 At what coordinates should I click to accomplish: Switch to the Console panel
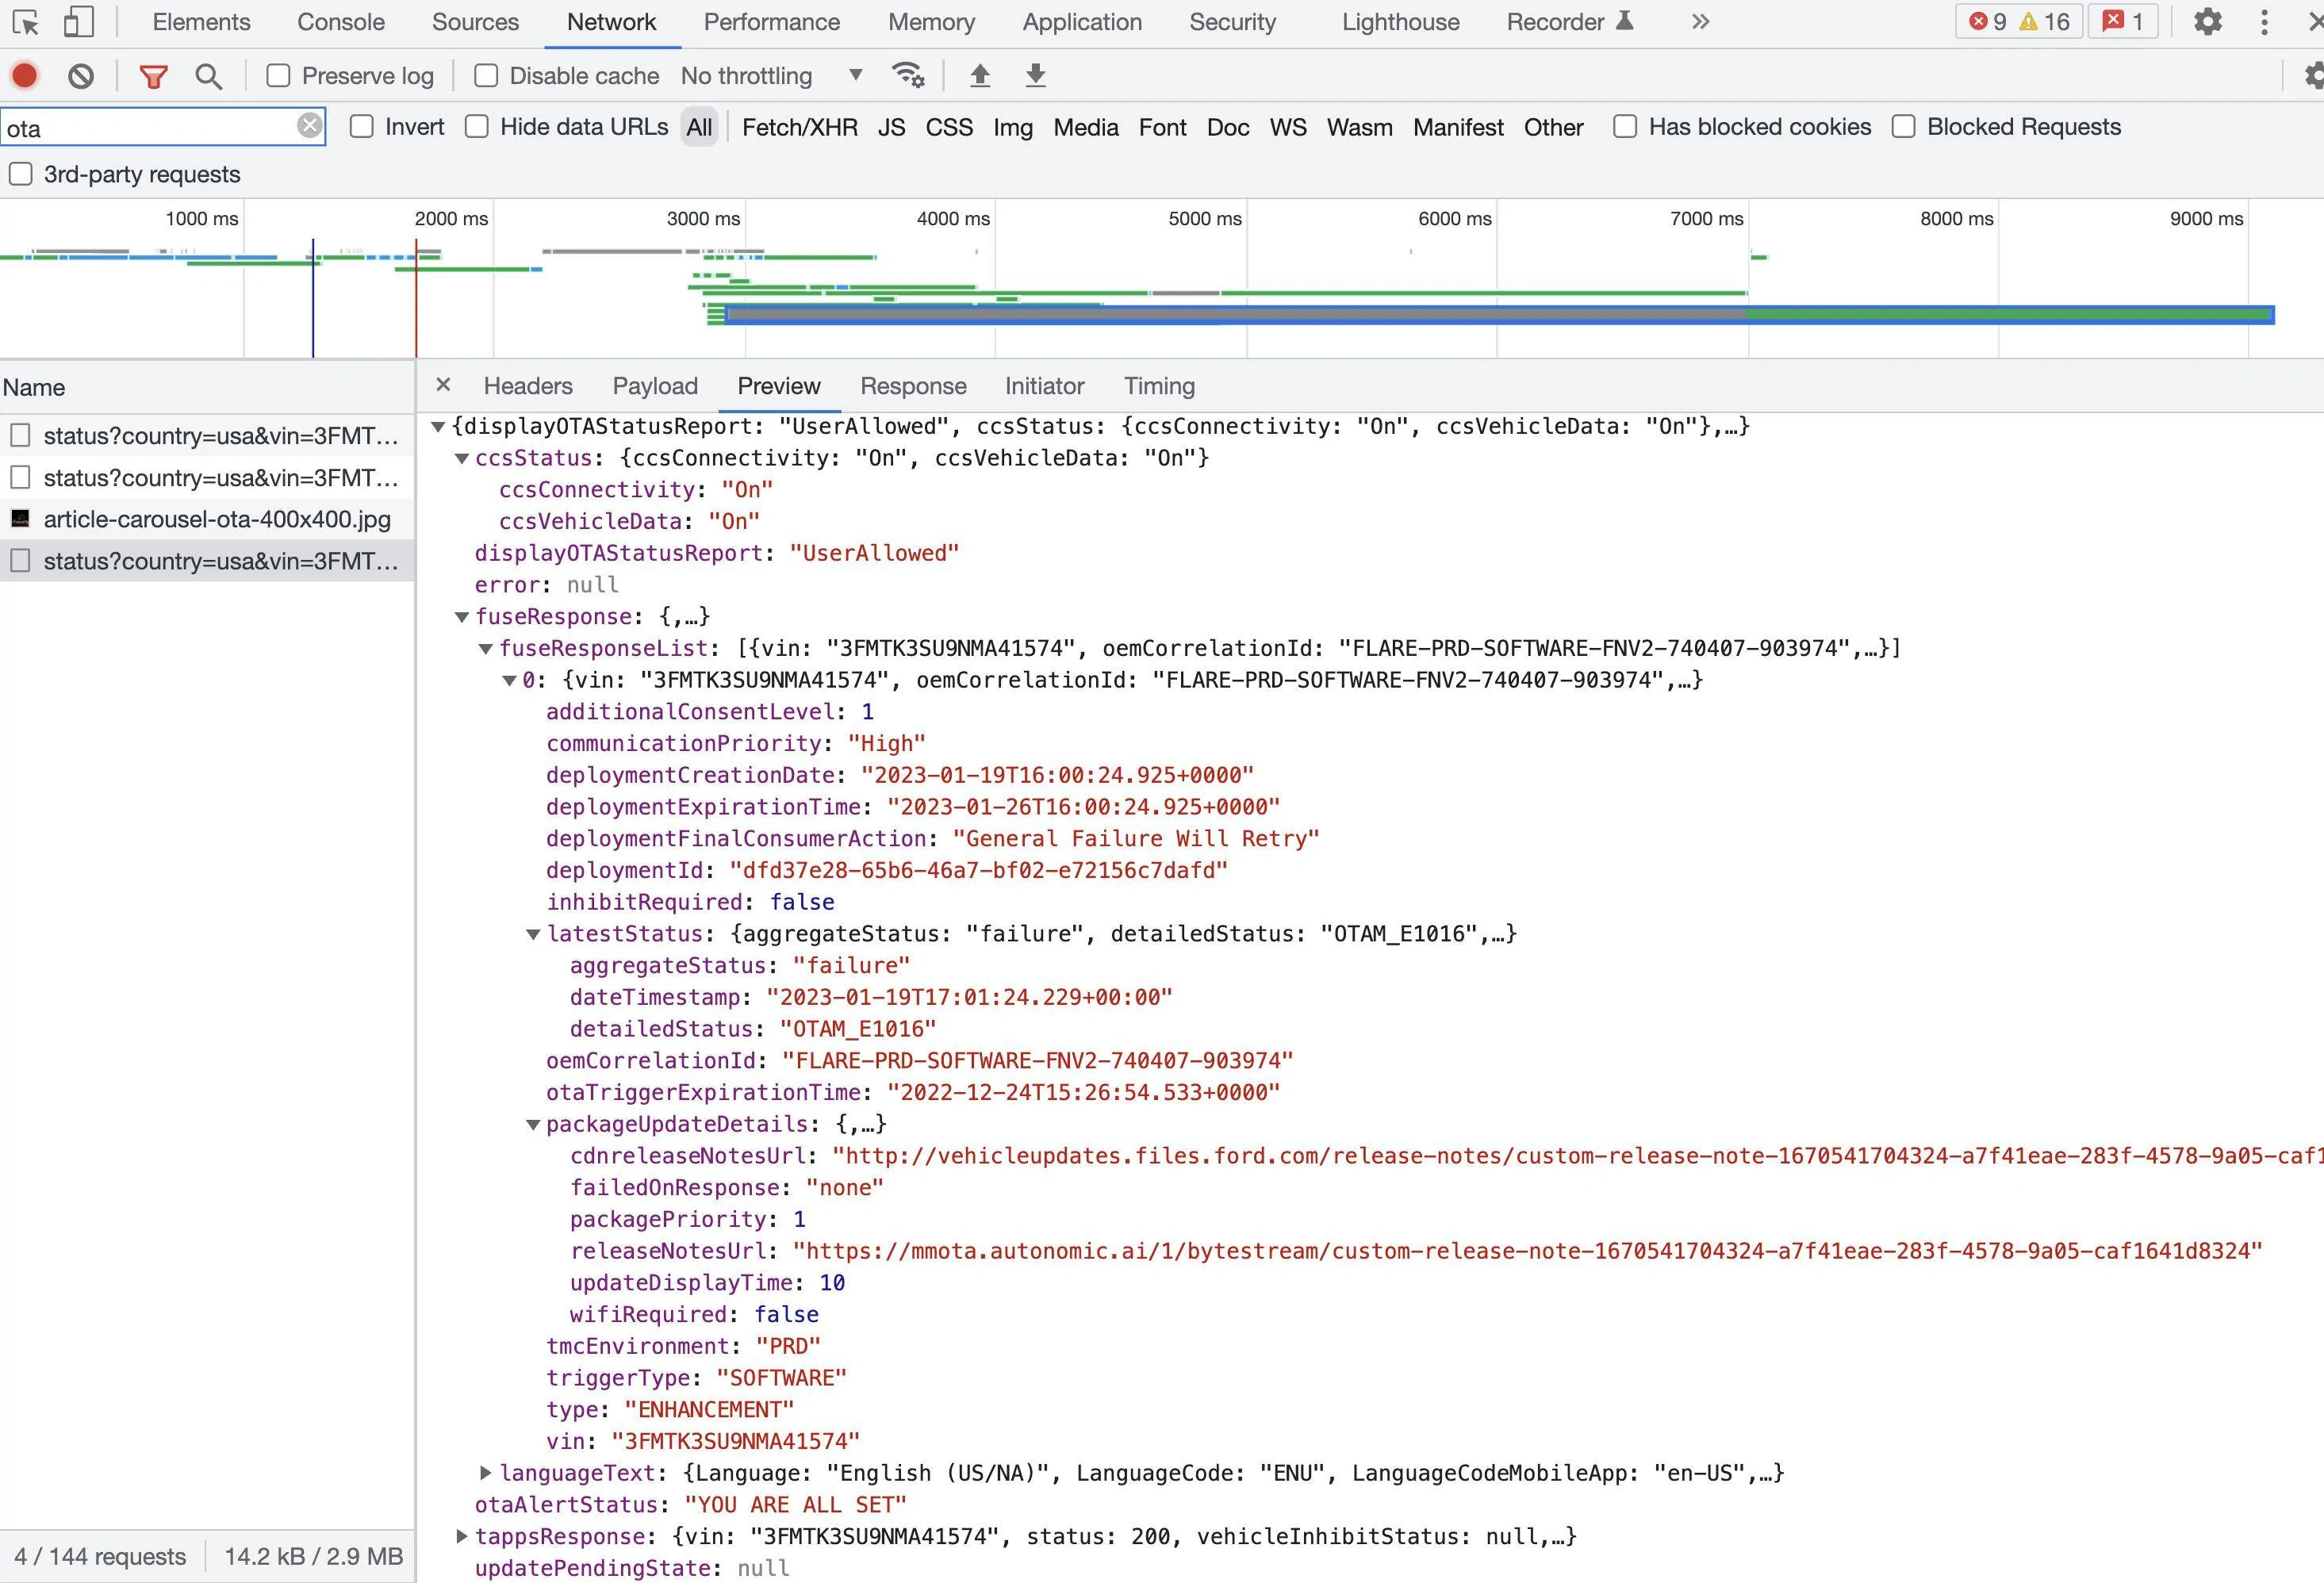pos(341,22)
